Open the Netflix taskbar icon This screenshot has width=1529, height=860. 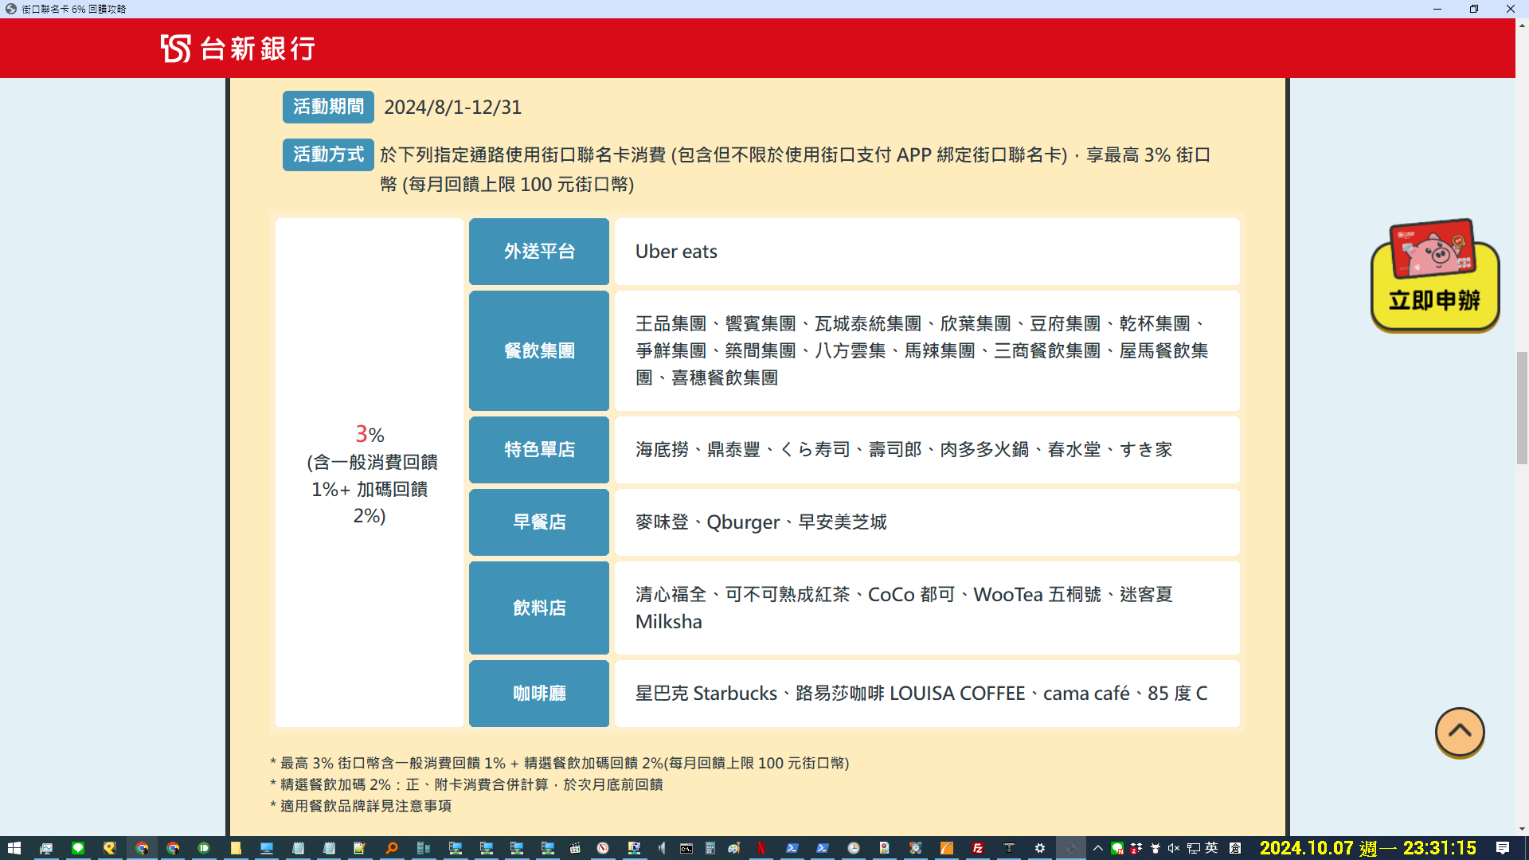761,848
